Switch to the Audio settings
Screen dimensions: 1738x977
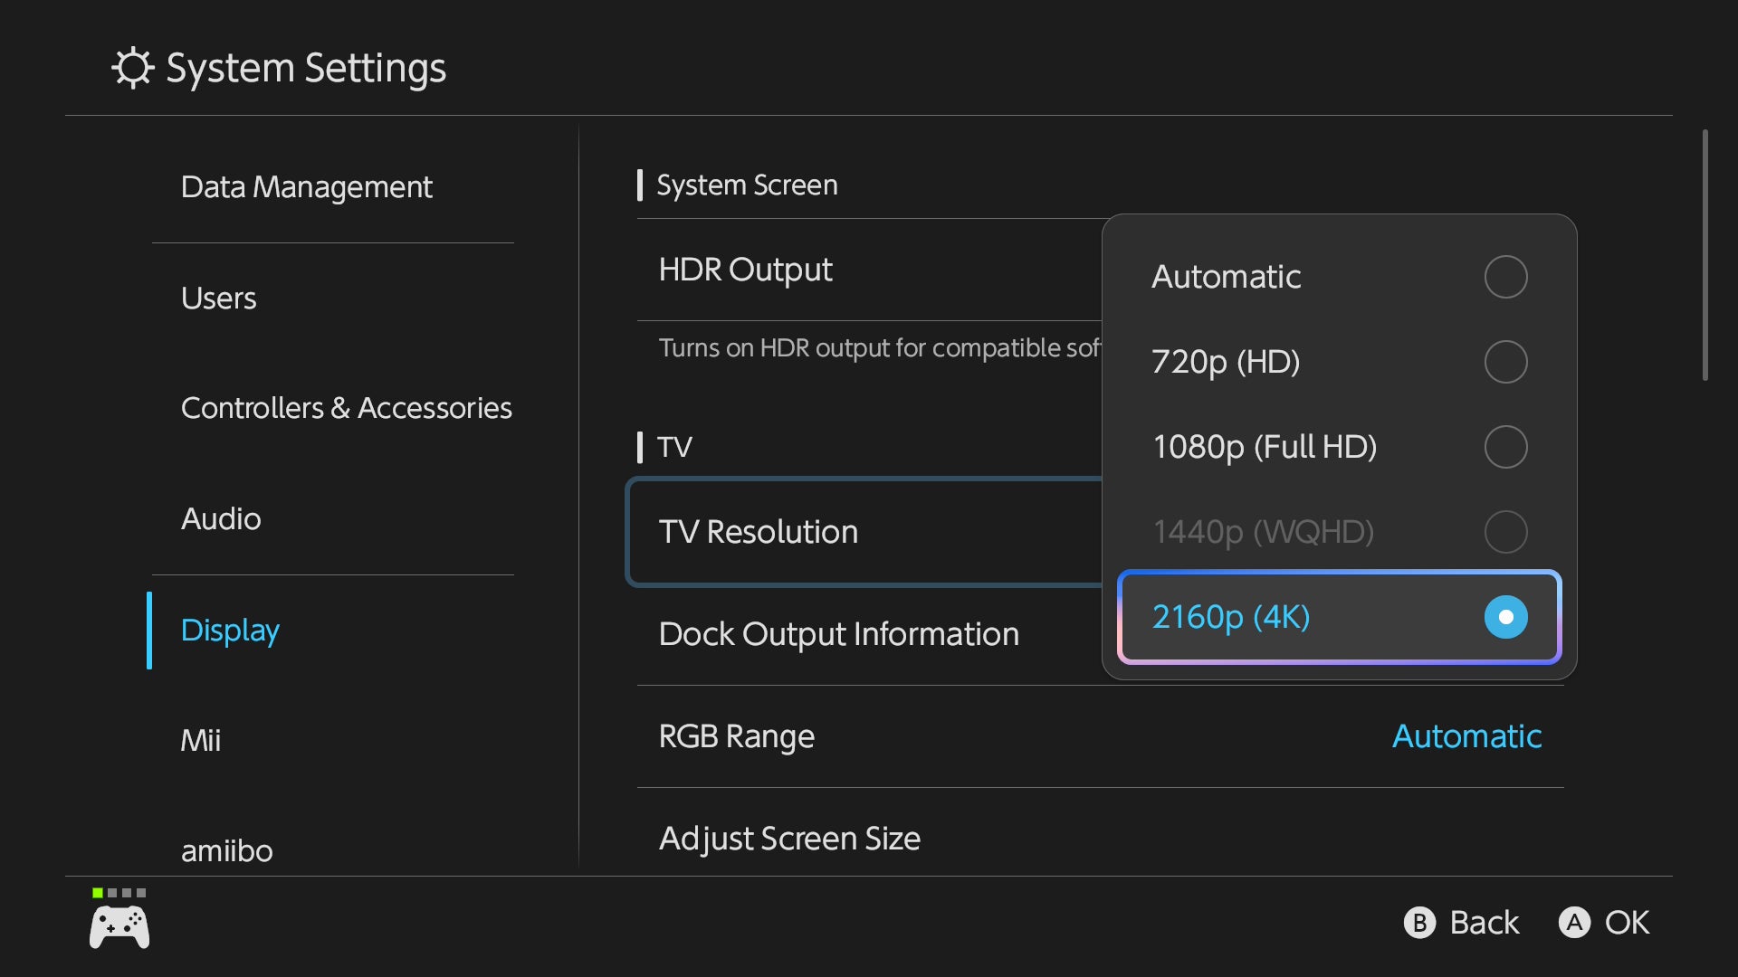point(221,519)
